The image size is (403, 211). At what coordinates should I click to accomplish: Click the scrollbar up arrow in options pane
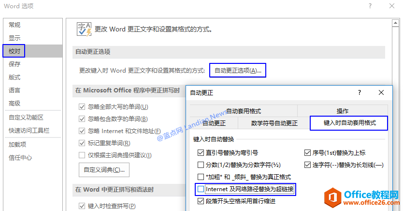[x=396, y=23]
